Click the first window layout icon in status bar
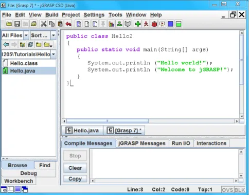The height and width of the screenshot is (195, 249). pos(4,189)
